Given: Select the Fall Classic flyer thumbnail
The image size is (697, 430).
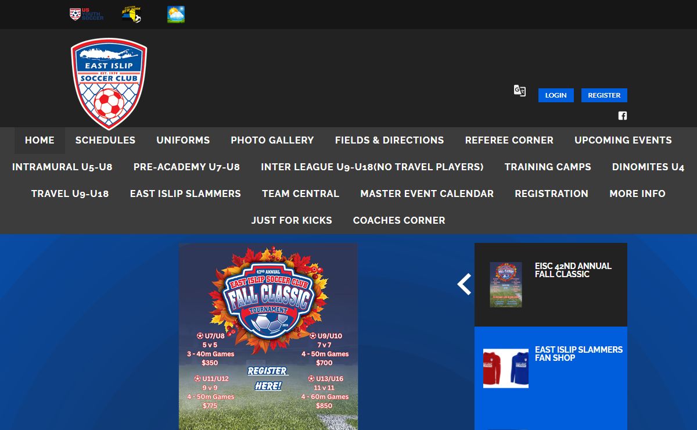Looking at the screenshot, I should [x=505, y=285].
